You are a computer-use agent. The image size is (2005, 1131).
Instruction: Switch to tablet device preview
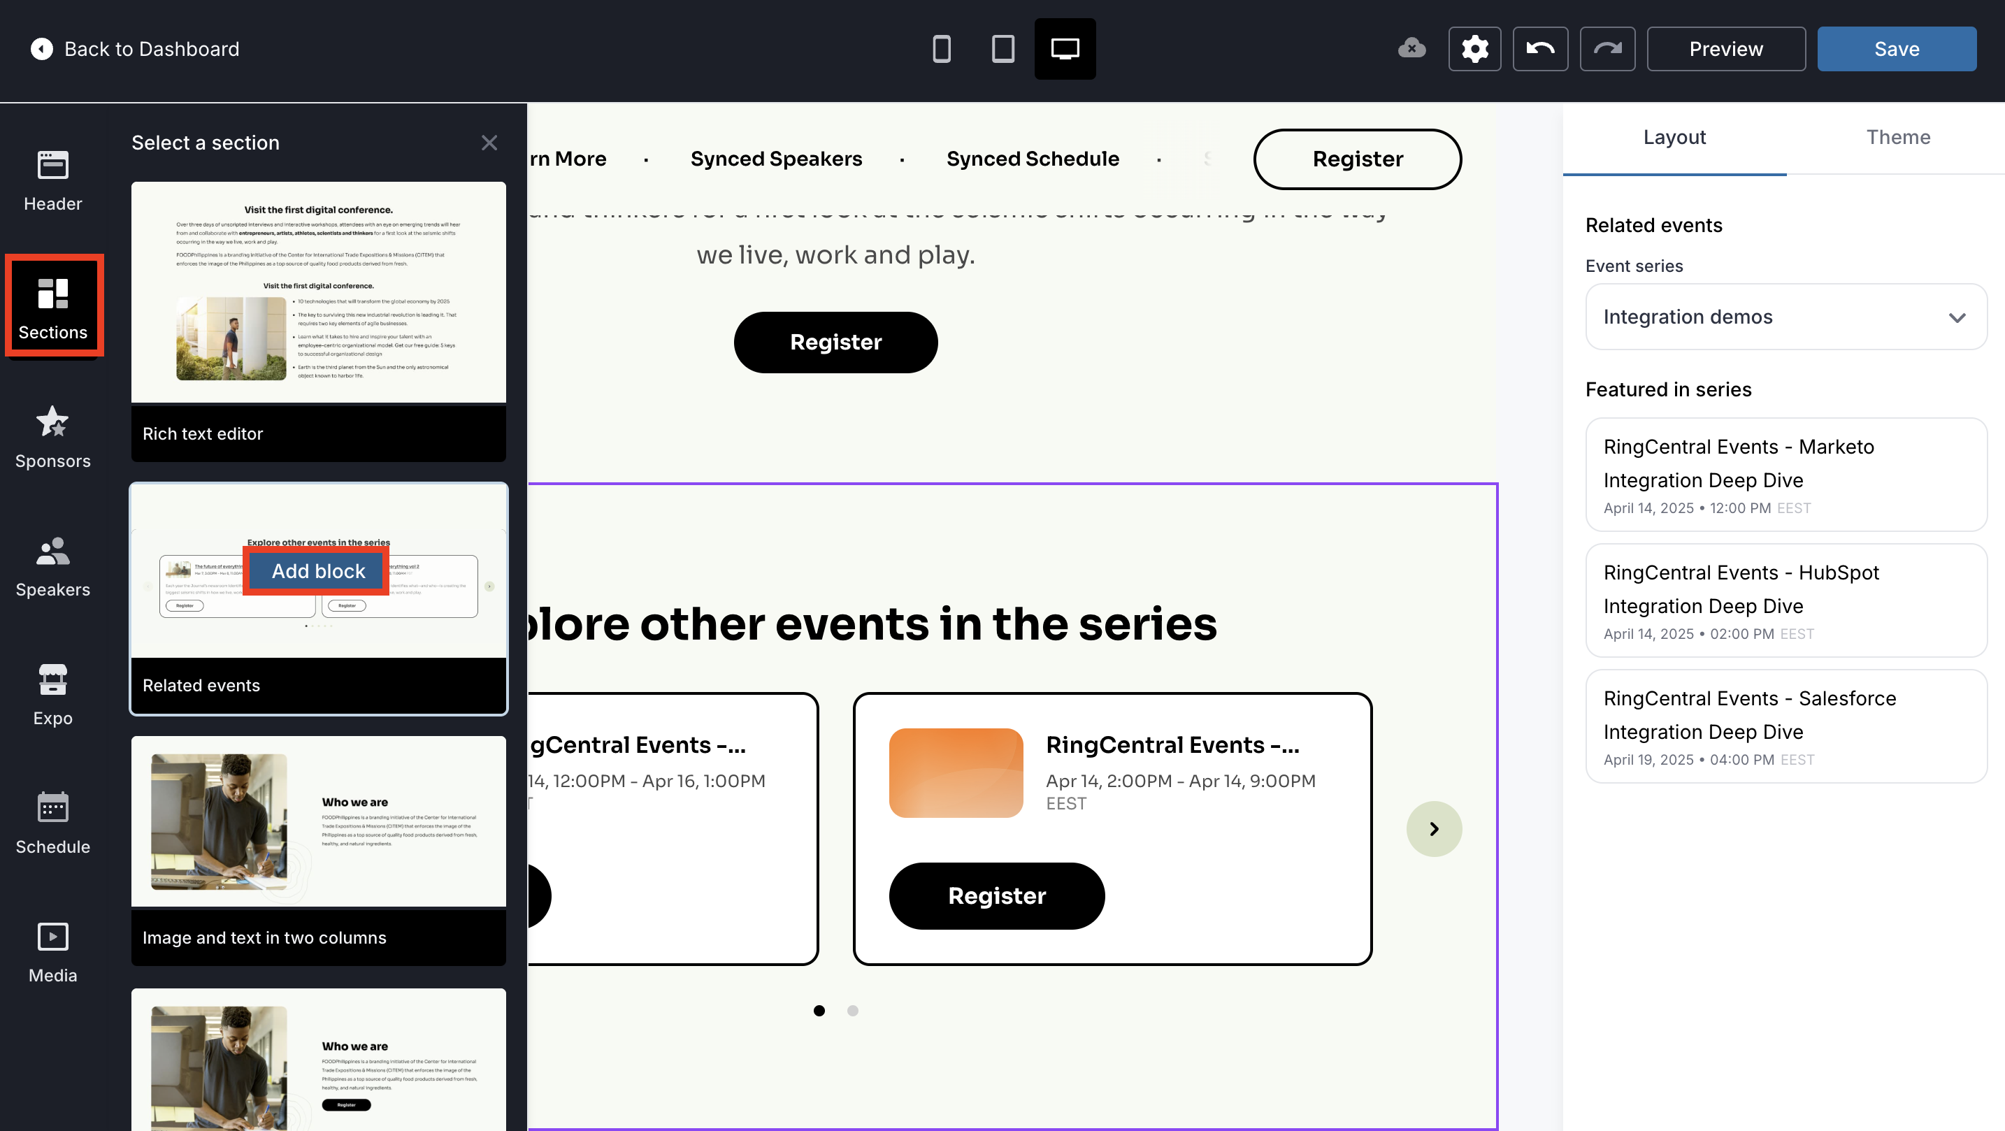click(x=1003, y=49)
